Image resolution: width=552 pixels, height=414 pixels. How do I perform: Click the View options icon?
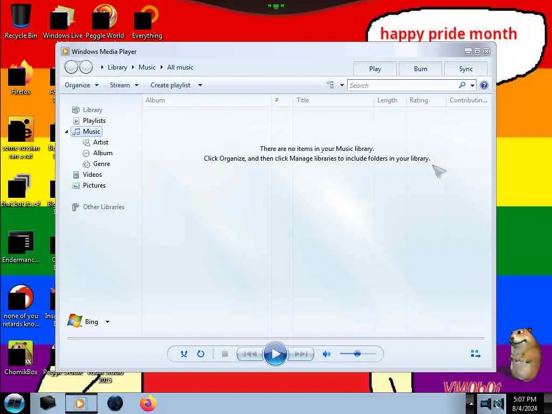coord(330,85)
